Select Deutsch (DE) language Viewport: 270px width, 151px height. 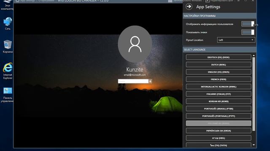click(x=219, y=57)
